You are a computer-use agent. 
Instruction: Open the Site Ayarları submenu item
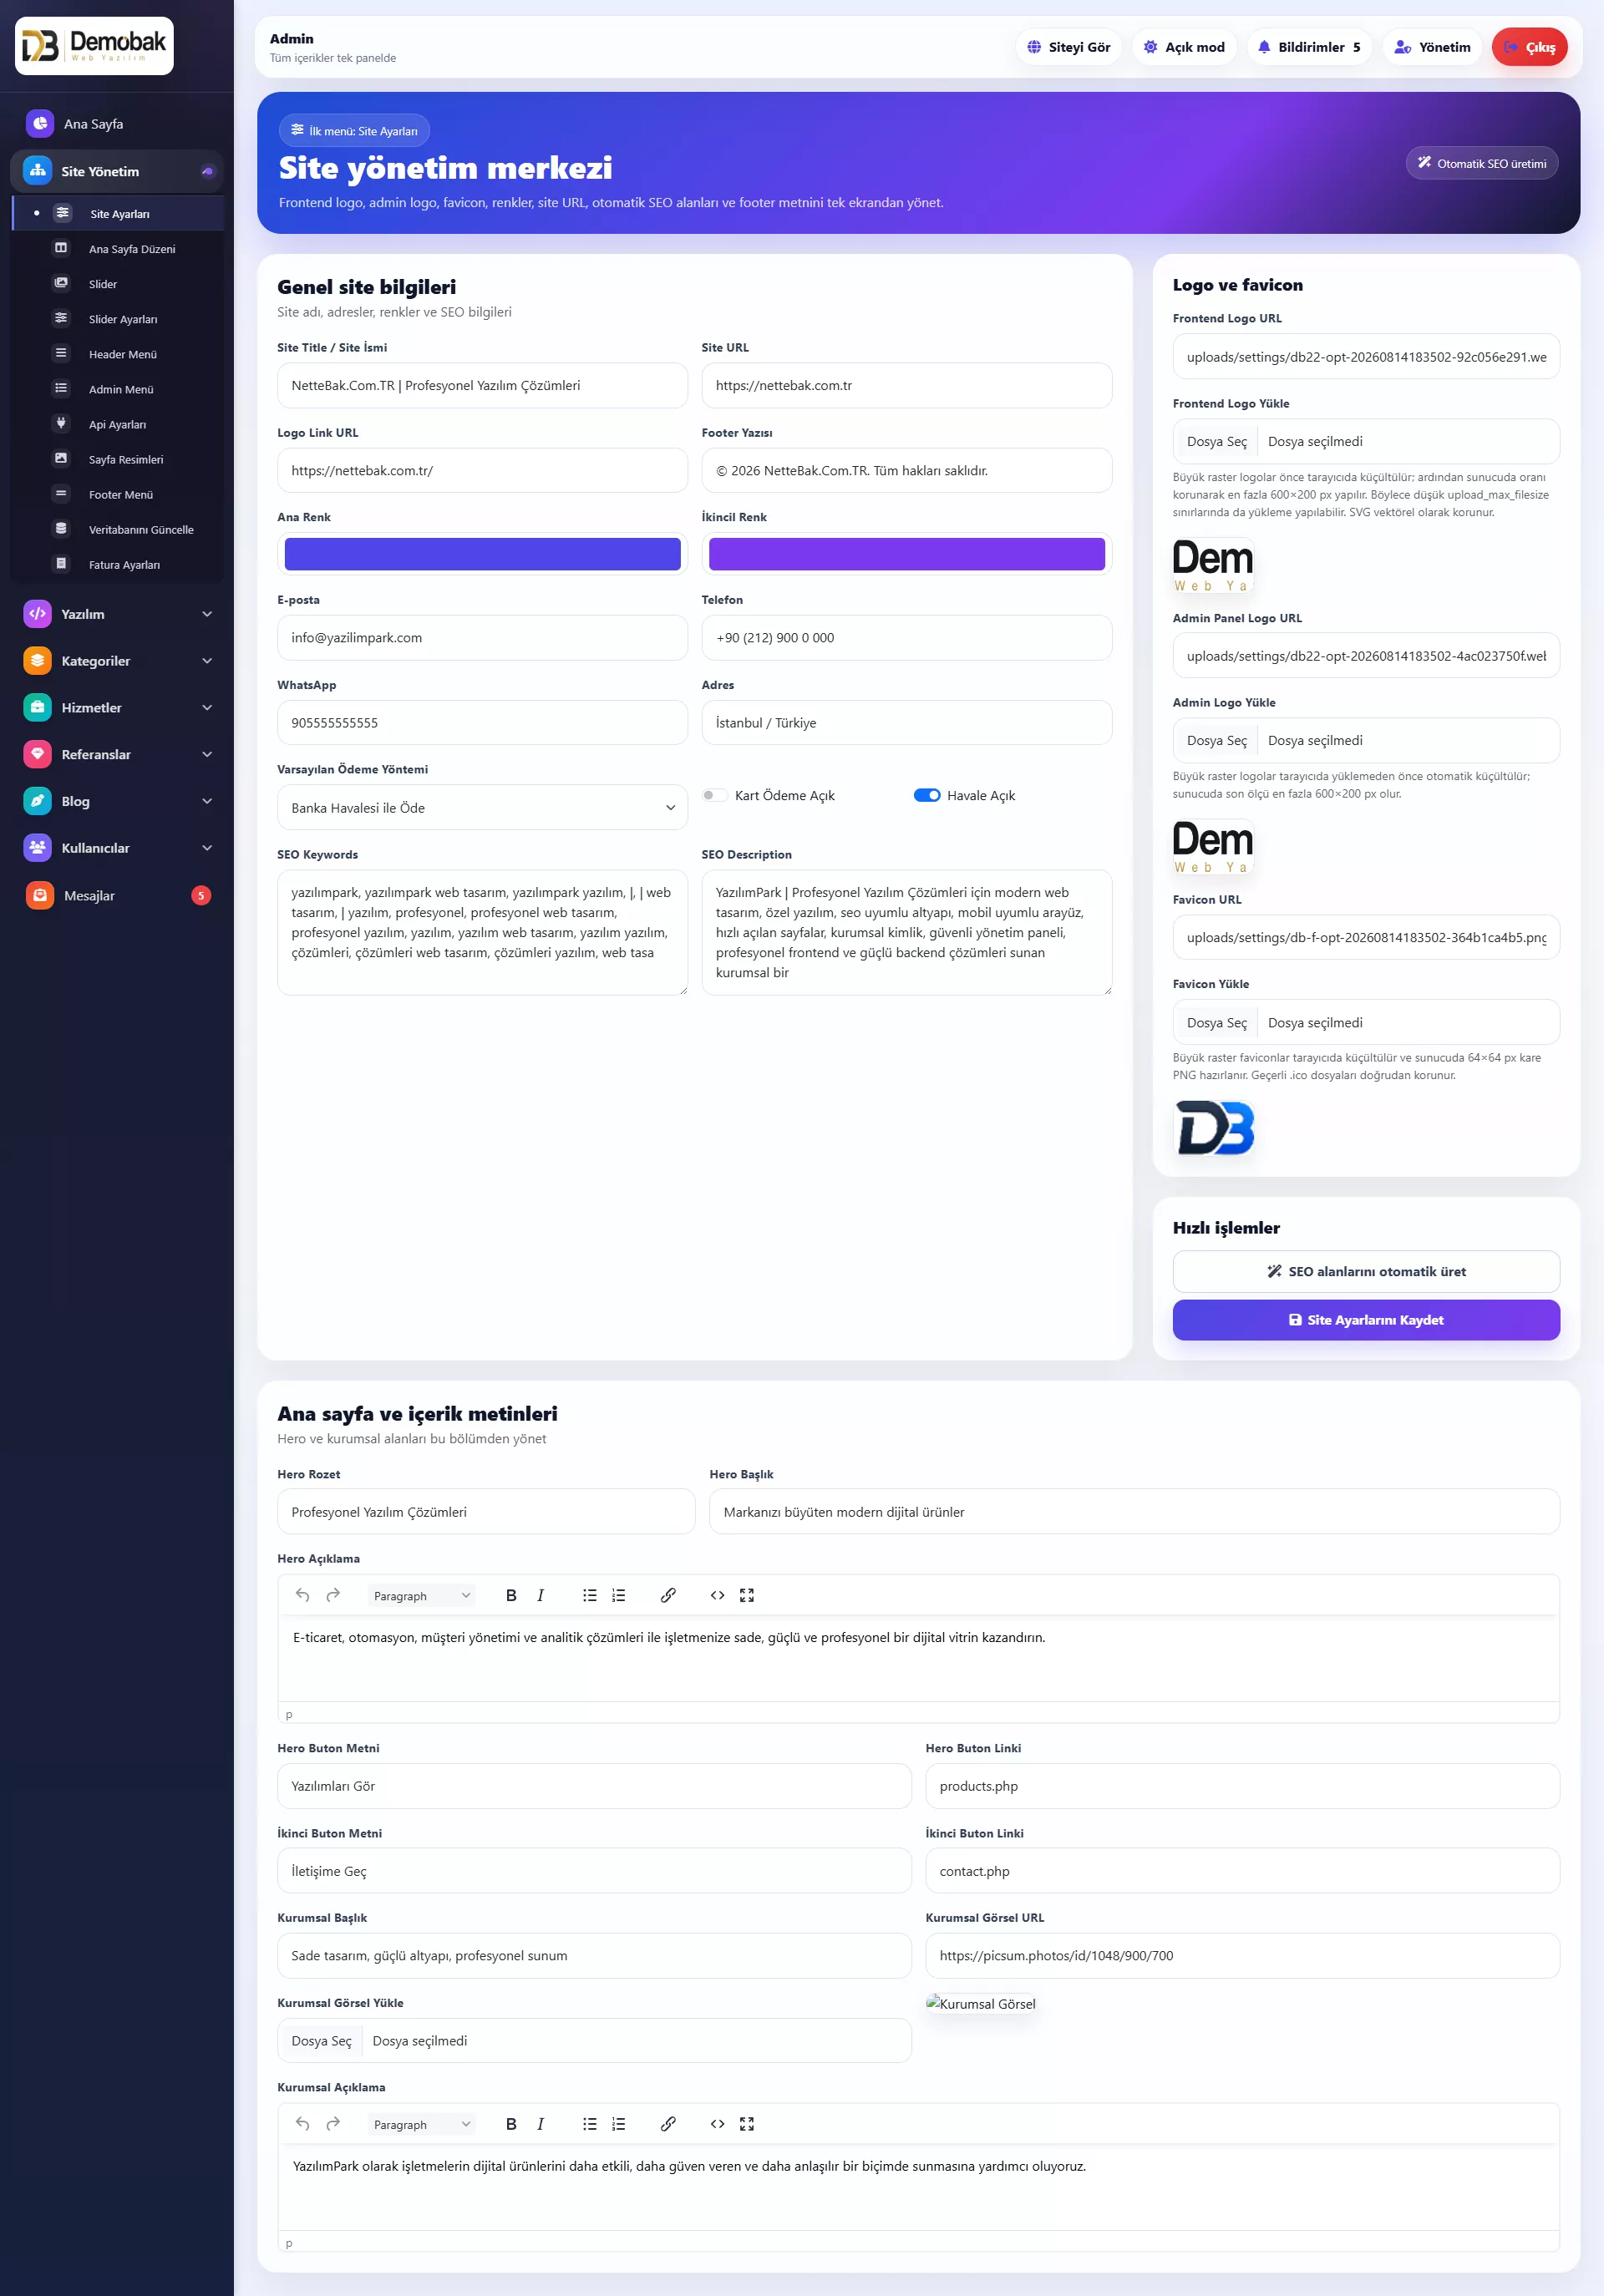pos(118,214)
